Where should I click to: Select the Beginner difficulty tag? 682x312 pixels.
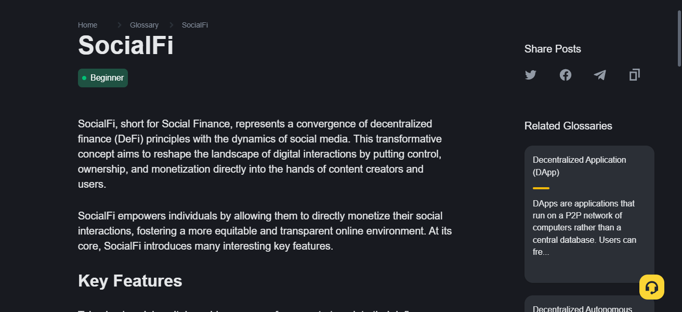coord(102,77)
